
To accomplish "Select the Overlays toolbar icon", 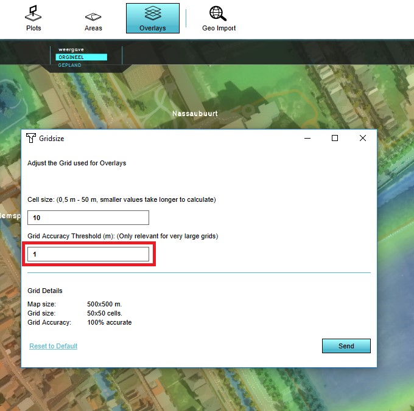I will [x=152, y=18].
